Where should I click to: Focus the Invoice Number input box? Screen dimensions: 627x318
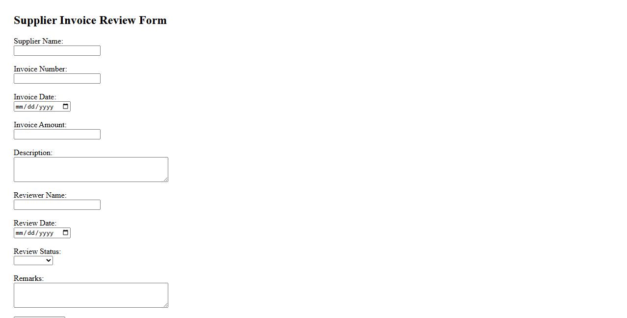[57, 79]
